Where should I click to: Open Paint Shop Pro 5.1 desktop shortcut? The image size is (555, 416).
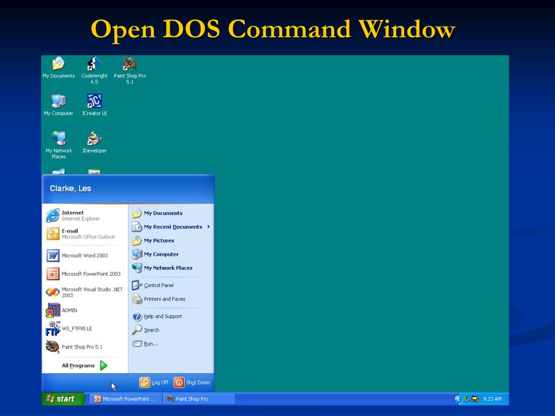click(130, 70)
